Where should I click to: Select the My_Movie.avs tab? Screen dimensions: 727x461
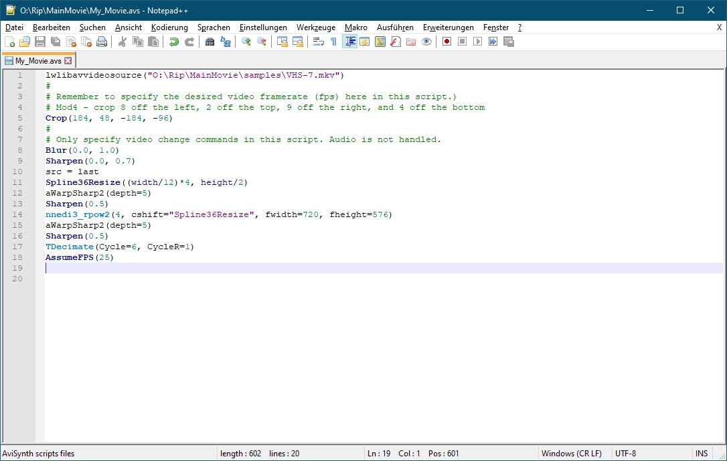coord(37,60)
